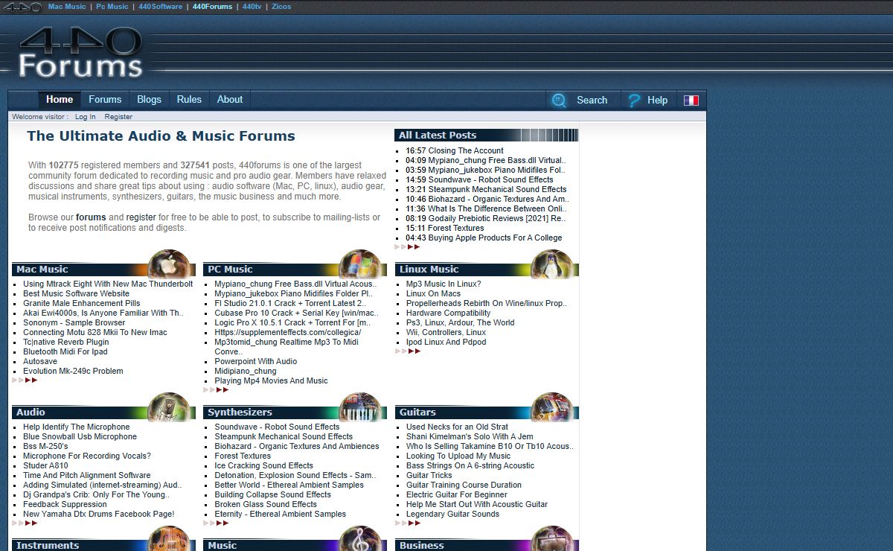The height and width of the screenshot is (551, 893).
Task: Click the Mac Music apple icon
Action: pyautogui.click(x=169, y=264)
